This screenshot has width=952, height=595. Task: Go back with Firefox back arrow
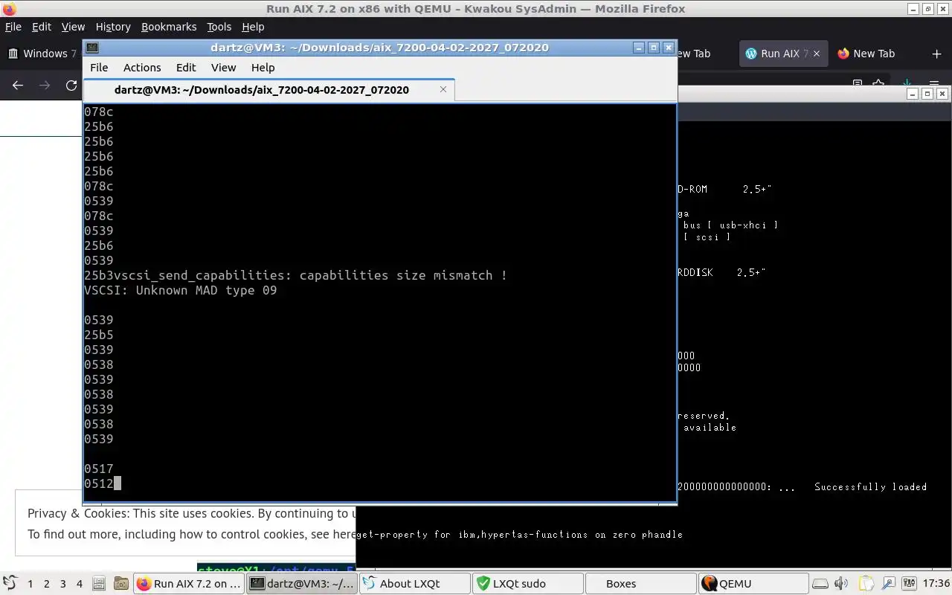(x=18, y=86)
